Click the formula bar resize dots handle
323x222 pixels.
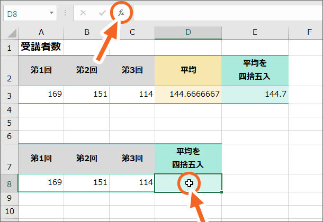pos(65,13)
